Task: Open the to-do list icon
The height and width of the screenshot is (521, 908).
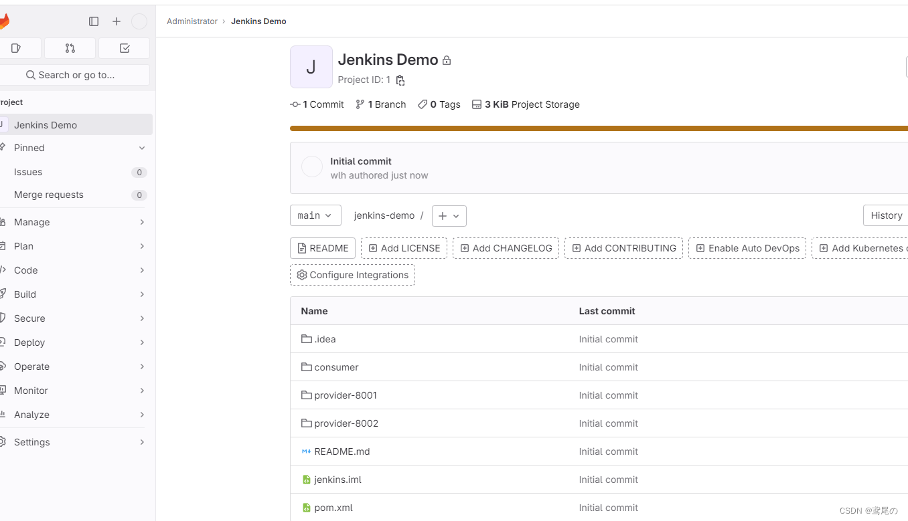Action: (125, 48)
